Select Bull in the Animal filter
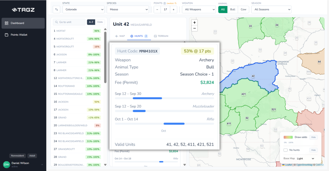Viewport: 329px width, 171px height. coord(232,9)
